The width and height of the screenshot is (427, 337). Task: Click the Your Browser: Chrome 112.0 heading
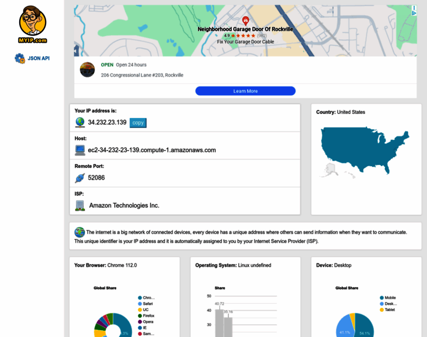click(x=106, y=265)
